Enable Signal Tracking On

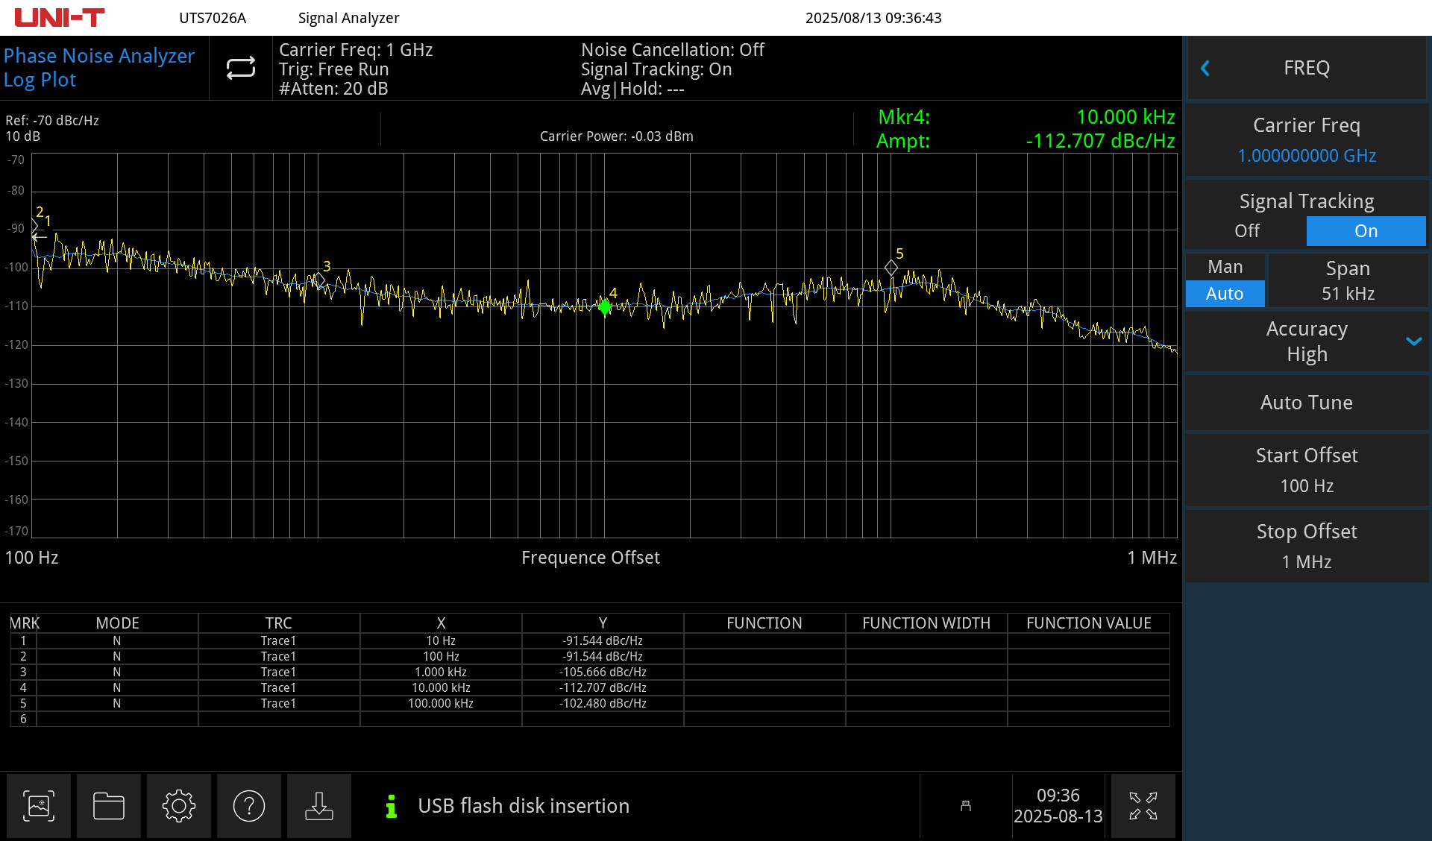(x=1366, y=230)
